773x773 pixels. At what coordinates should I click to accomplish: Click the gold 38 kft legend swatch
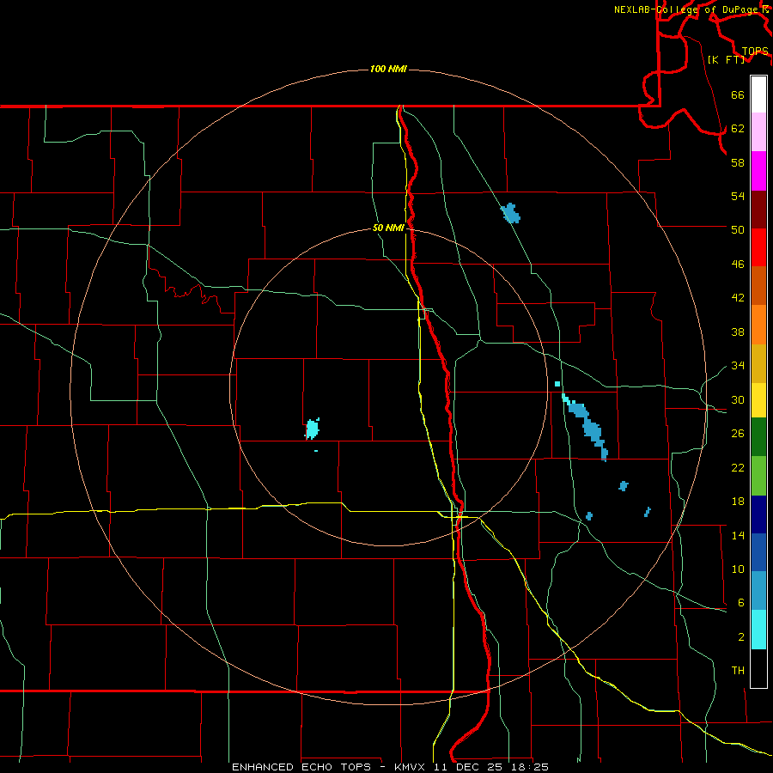(758, 363)
